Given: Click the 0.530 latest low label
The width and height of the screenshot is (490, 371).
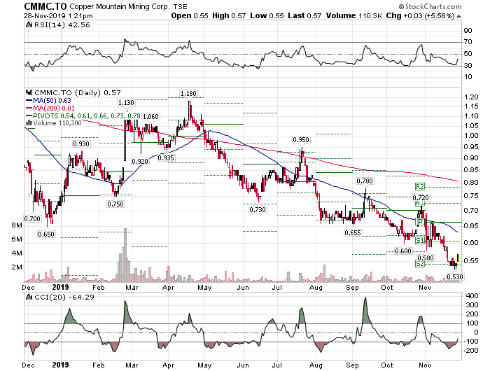Looking at the screenshot, I should coord(455,276).
